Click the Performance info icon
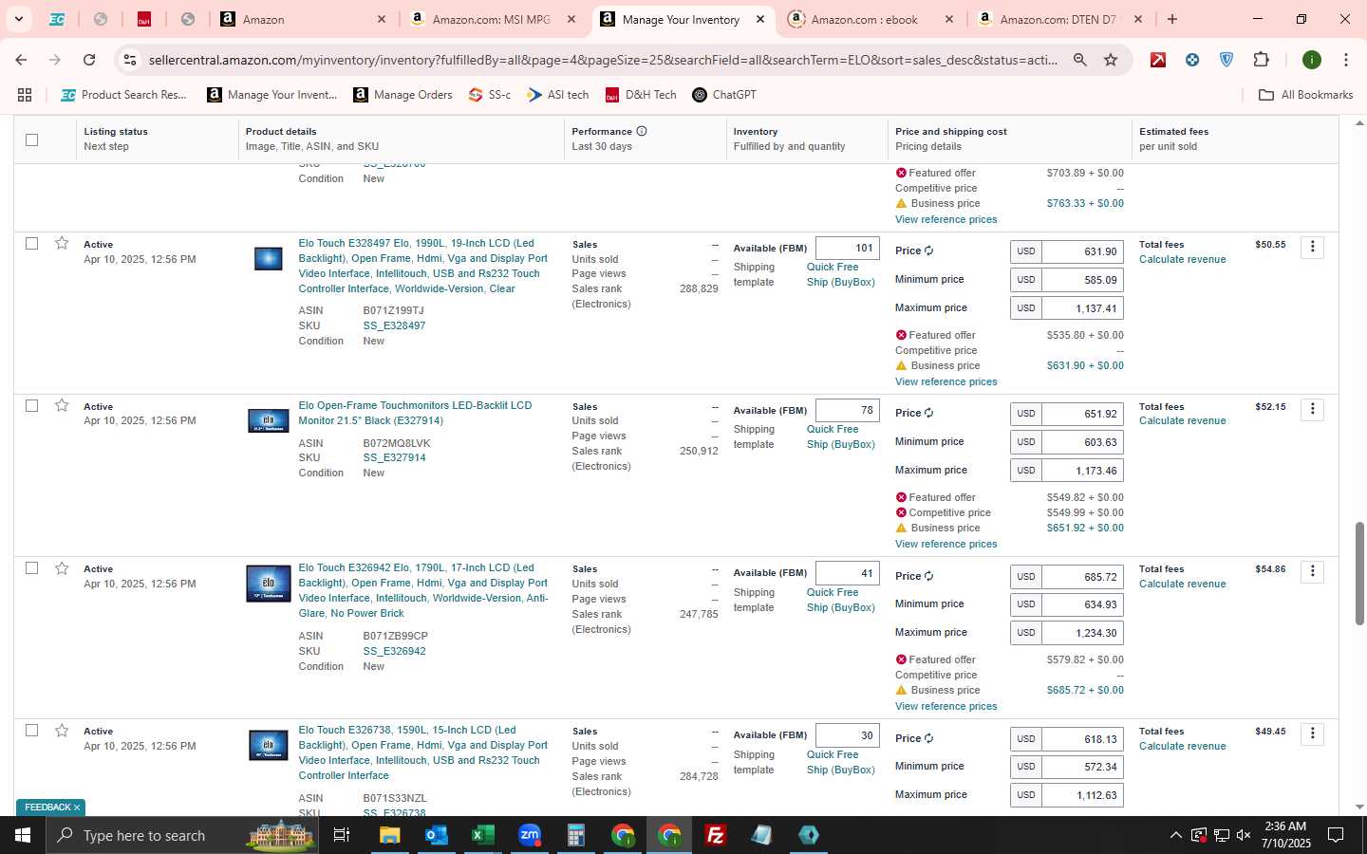The image size is (1367, 854). coord(642,131)
